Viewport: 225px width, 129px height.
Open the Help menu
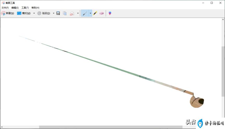point(35,8)
